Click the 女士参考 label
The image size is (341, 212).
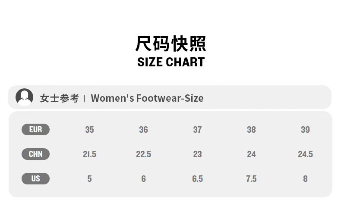click(x=59, y=98)
